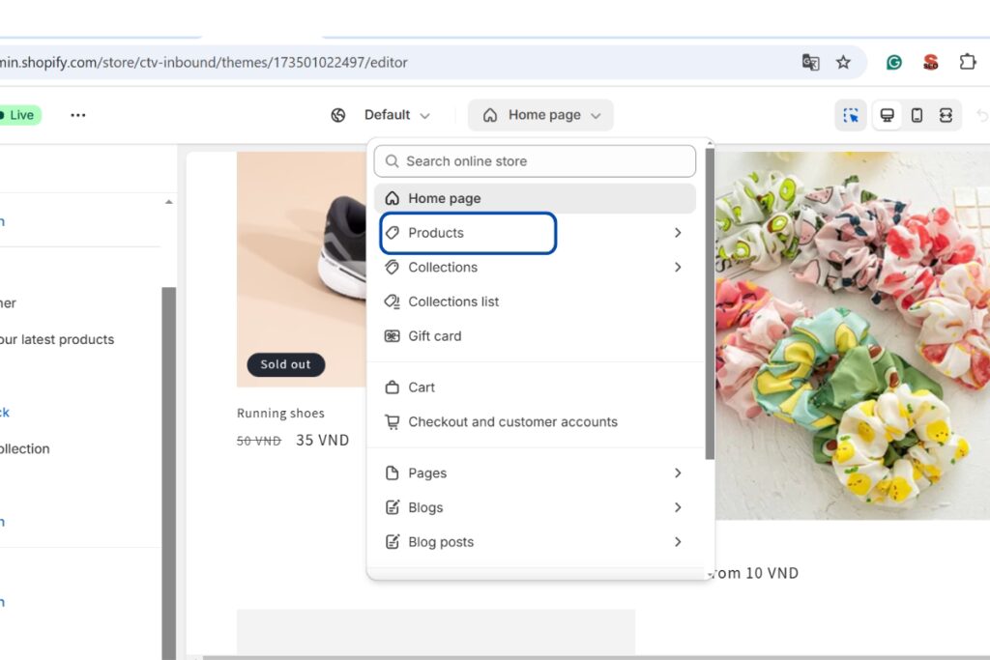This screenshot has width=990, height=660.
Task: Click the Gift card icon
Action: (393, 335)
